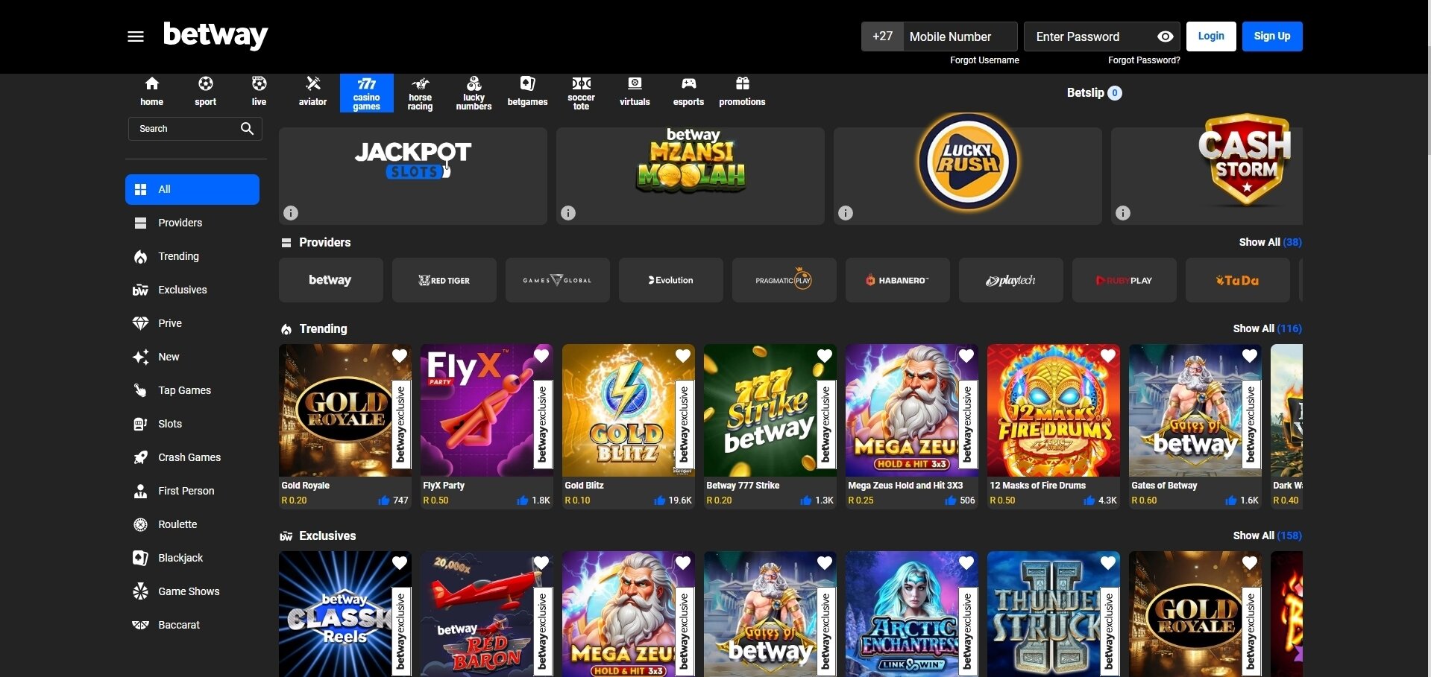
Task: Open lucky numbers section
Action: (474, 93)
